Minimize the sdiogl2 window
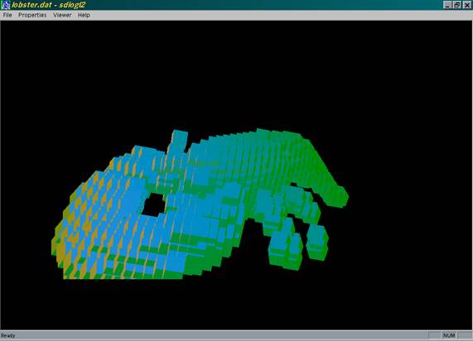473x341 pixels. 447,5
